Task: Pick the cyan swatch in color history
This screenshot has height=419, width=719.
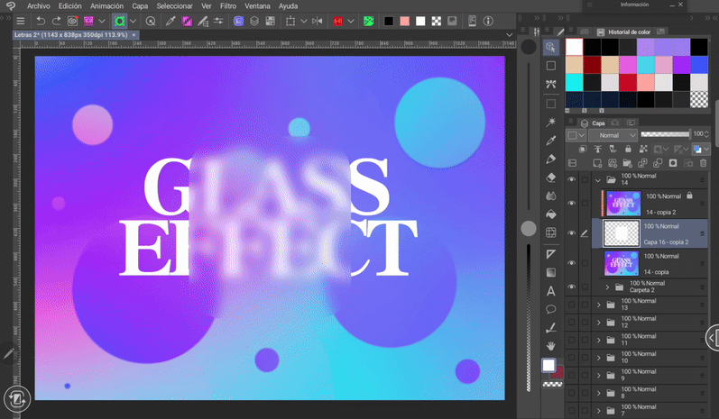Action: click(x=575, y=82)
